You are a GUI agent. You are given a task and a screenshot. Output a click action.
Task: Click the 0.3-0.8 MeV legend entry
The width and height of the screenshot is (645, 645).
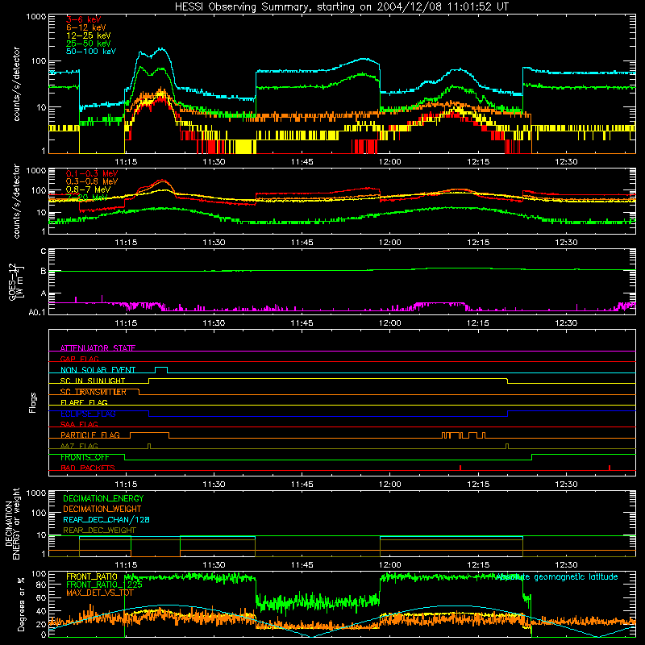click(92, 181)
